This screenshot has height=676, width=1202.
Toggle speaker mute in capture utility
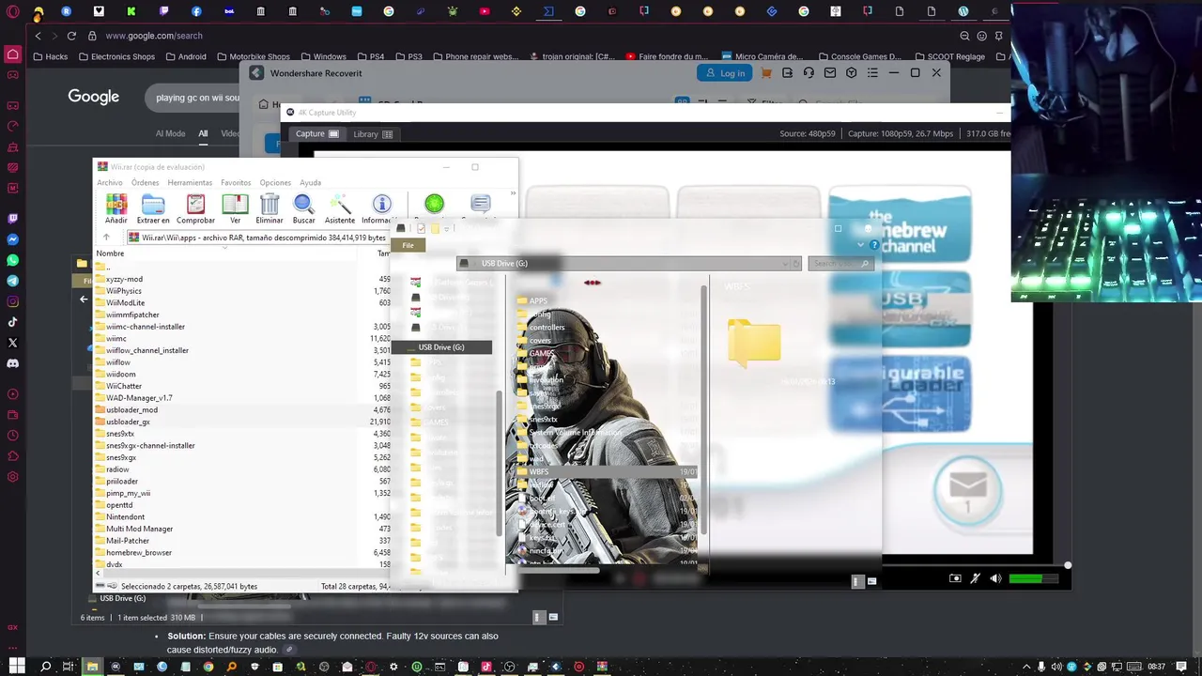click(x=995, y=578)
